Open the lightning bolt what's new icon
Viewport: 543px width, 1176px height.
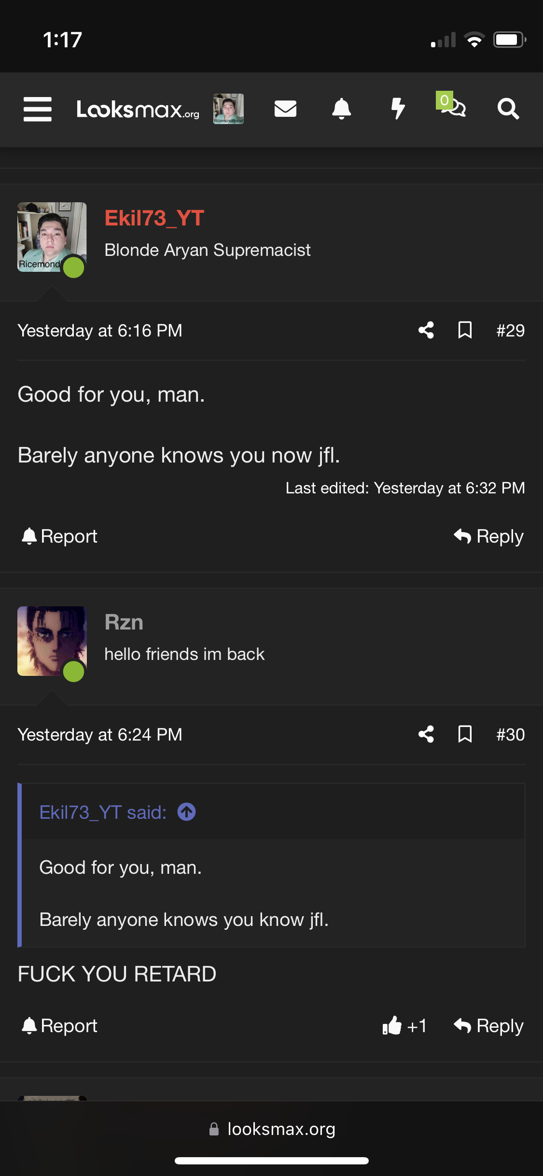click(398, 109)
